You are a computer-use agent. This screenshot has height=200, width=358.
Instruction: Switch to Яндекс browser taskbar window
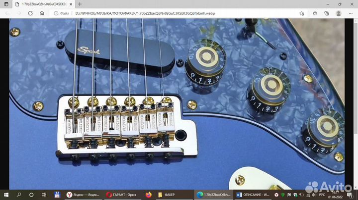pyautogui.click(x=84, y=195)
